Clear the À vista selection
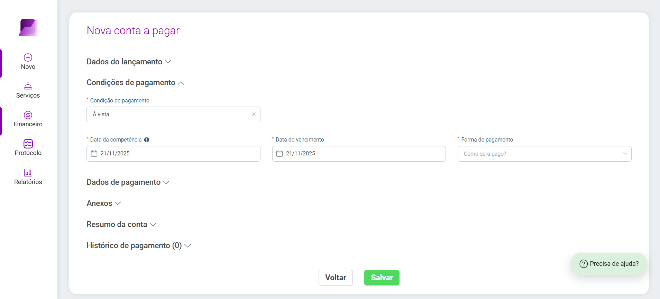660x299 pixels. (254, 114)
